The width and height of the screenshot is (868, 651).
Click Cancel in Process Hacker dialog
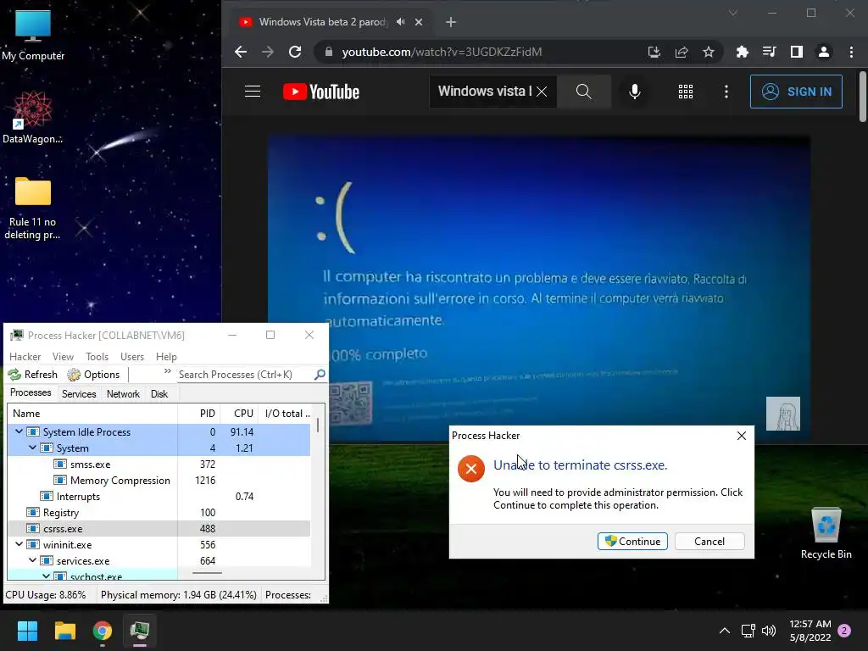pyautogui.click(x=709, y=542)
